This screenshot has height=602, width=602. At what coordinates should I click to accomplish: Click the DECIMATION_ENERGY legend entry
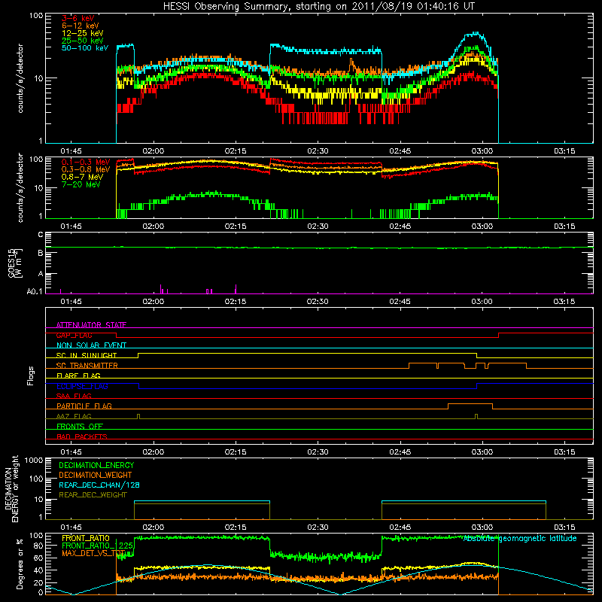(x=96, y=465)
